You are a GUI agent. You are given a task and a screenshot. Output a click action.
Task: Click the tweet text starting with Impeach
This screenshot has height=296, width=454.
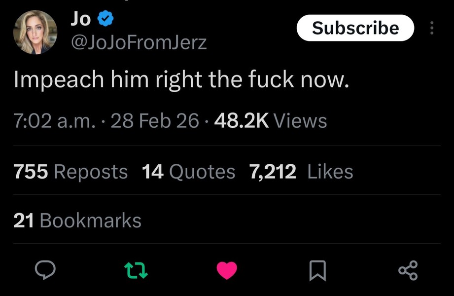point(181,79)
